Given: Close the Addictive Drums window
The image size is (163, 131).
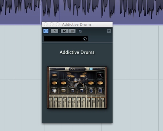Looking at the screenshot, I should click(x=45, y=24).
